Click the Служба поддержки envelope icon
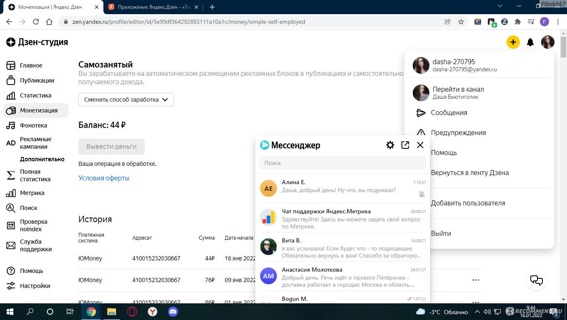This screenshot has width=567, height=320. (11, 245)
